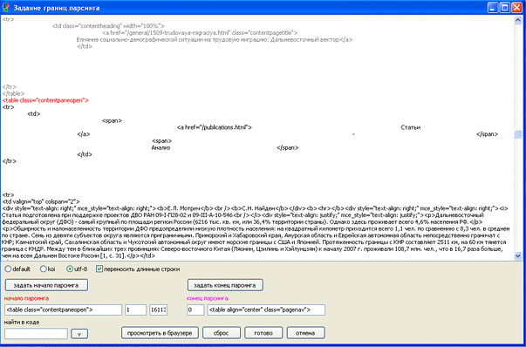Focus the 'найти в коде' search field
This screenshot has width=526, height=347.
(37, 334)
